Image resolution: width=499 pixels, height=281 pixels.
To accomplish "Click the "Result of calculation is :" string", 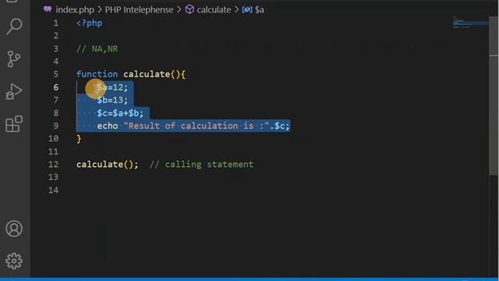I will pyautogui.click(x=196, y=126).
